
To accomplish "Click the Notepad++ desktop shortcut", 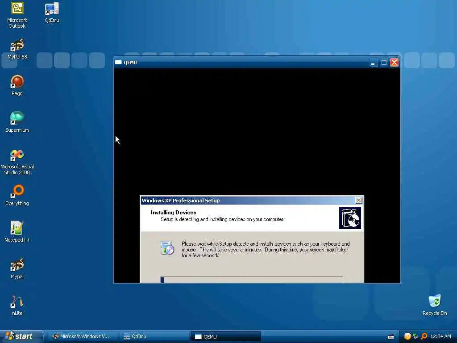I will (x=17, y=232).
